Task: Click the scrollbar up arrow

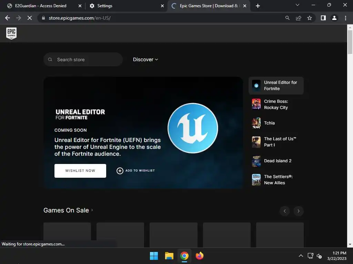Action: [350, 27]
